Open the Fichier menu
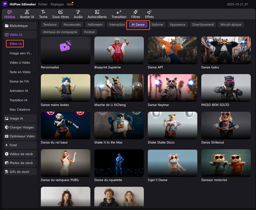 pyautogui.click(x=43, y=5)
